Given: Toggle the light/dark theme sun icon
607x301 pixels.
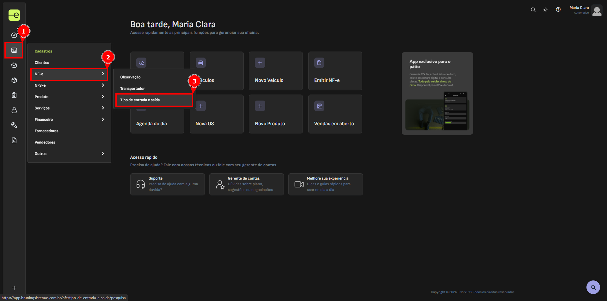Looking at the screenshot, I should 545,10.
